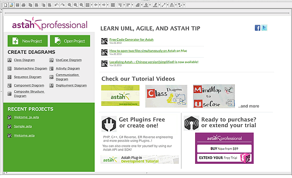Open the fill color dropdown arrow

click(150, 5)
